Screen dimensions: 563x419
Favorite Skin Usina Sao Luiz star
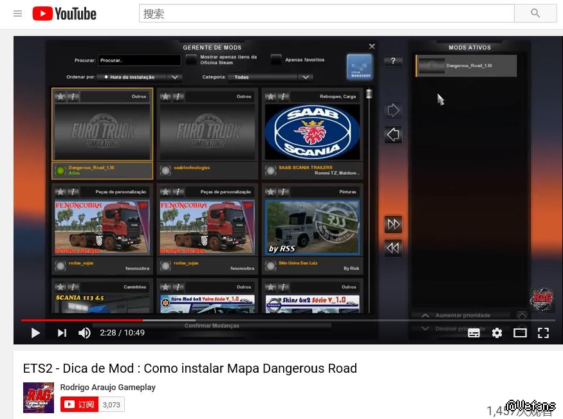tap(271, 192)
